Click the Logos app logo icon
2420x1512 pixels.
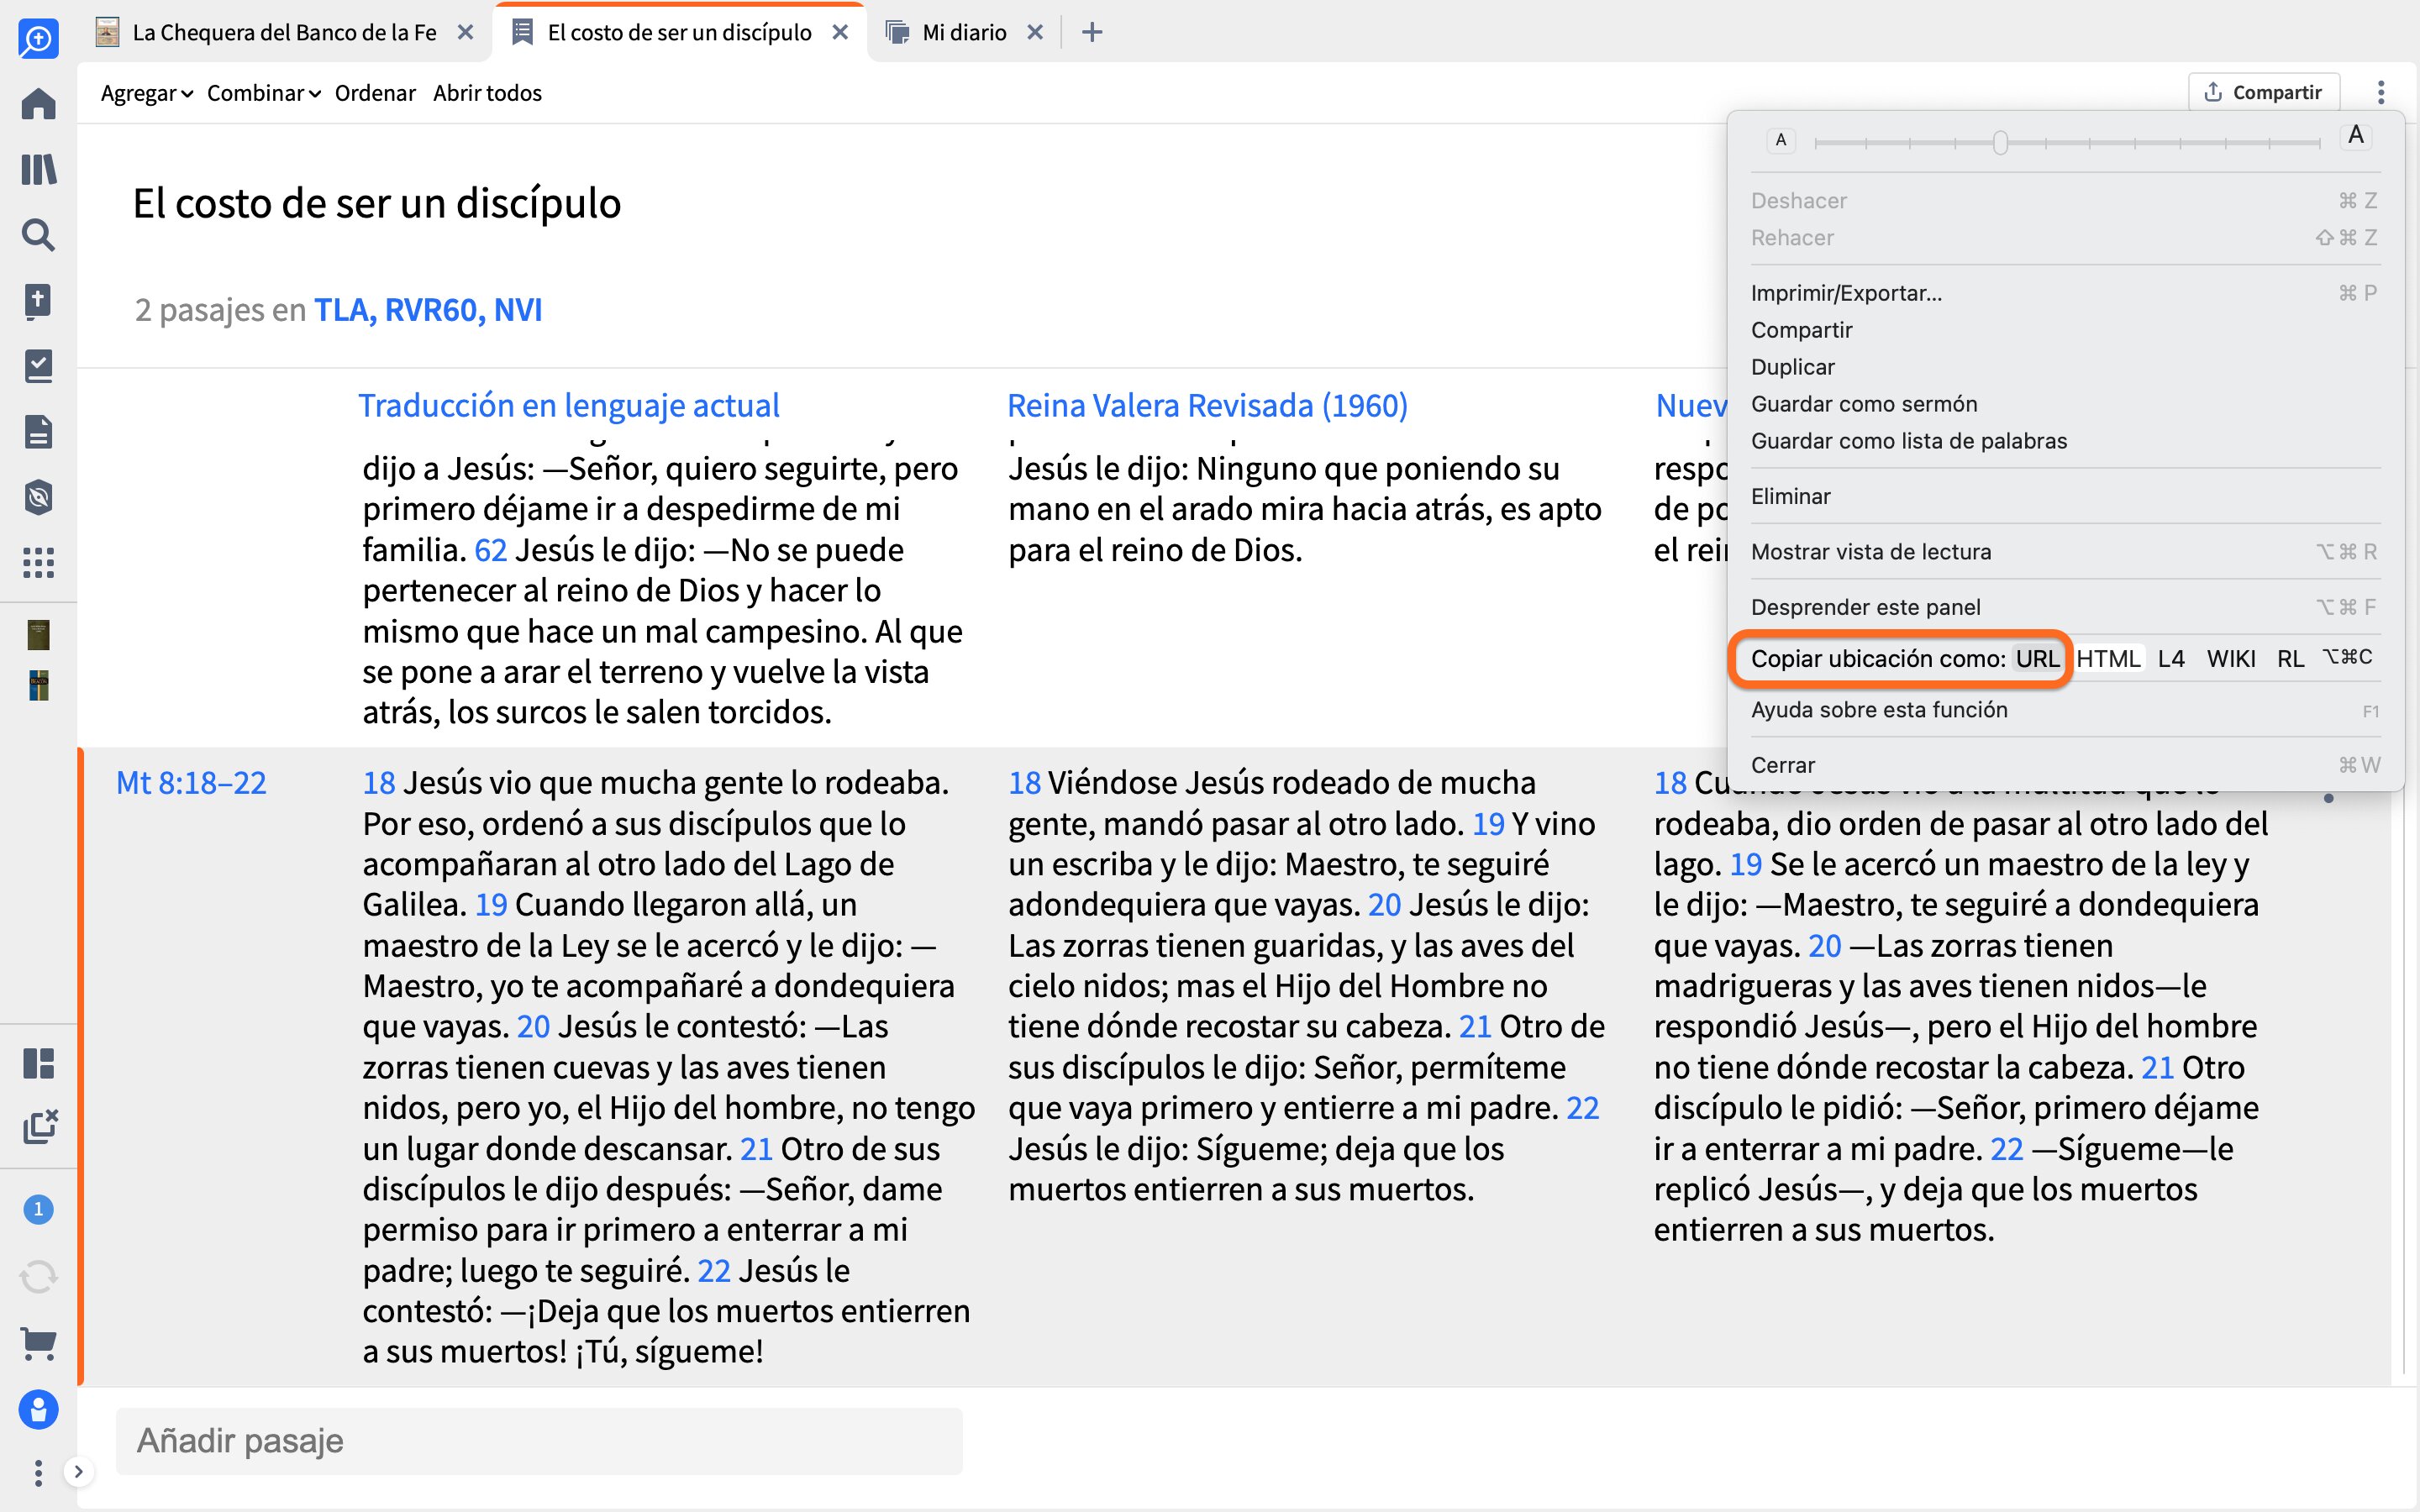(x=38, y=38)
